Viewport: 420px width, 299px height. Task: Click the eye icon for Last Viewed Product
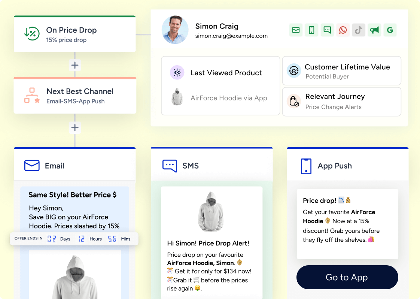[177, 73]
